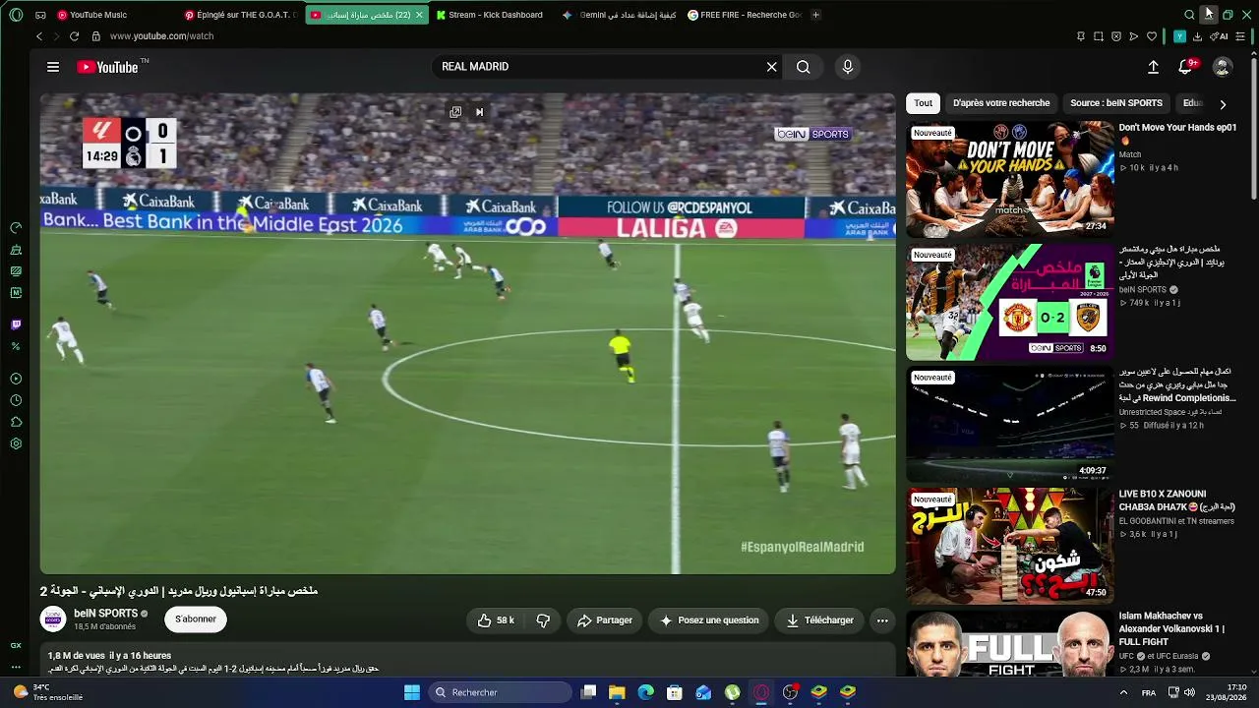Switch to the Gemini browser tab
This screenshot has height=708, width=1259.
point(619,15)
